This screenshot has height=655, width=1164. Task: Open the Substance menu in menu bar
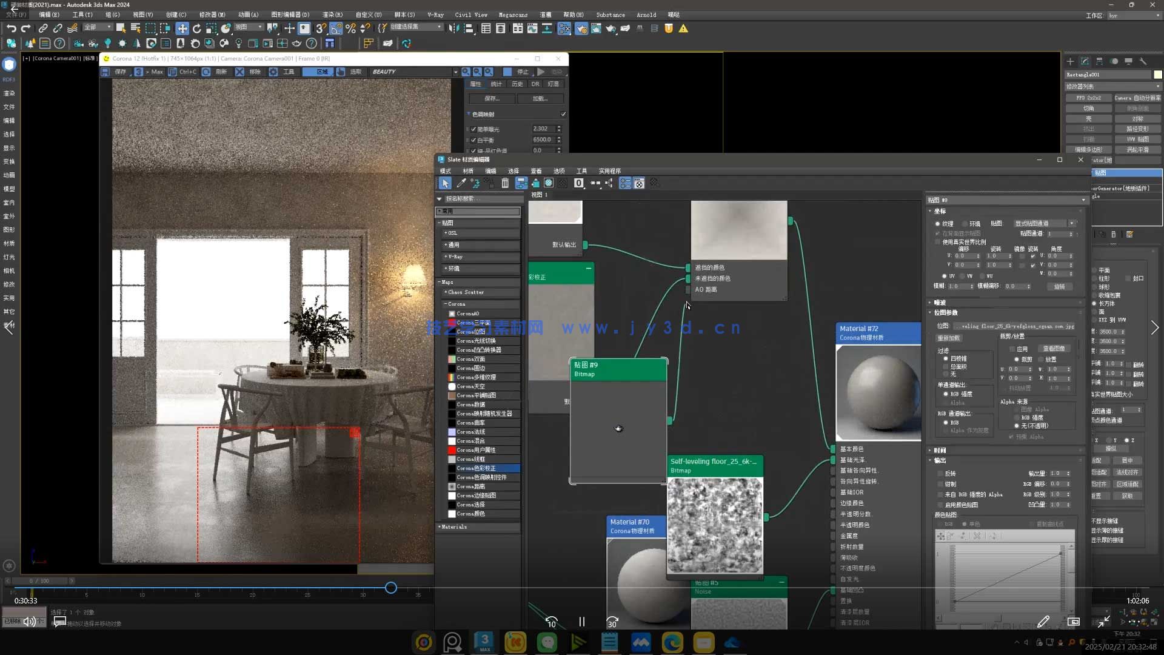coord(610,15)
